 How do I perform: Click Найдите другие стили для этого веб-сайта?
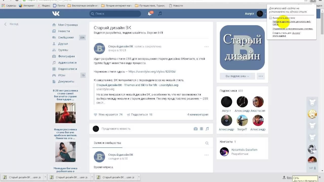pyautogui.click(x=292, y=23)
